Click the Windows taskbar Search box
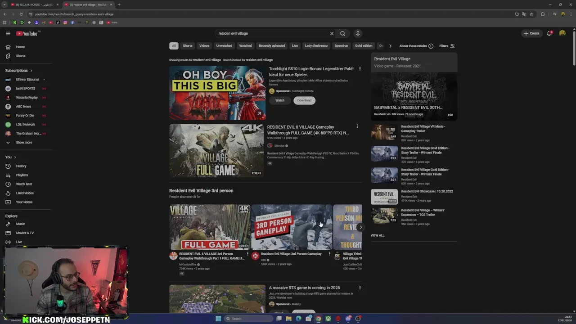576x324 pixels. pyautogui.click(x=248, y=319)
